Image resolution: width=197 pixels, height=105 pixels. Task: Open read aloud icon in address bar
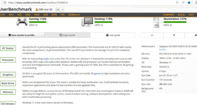[x=183, y=3]
